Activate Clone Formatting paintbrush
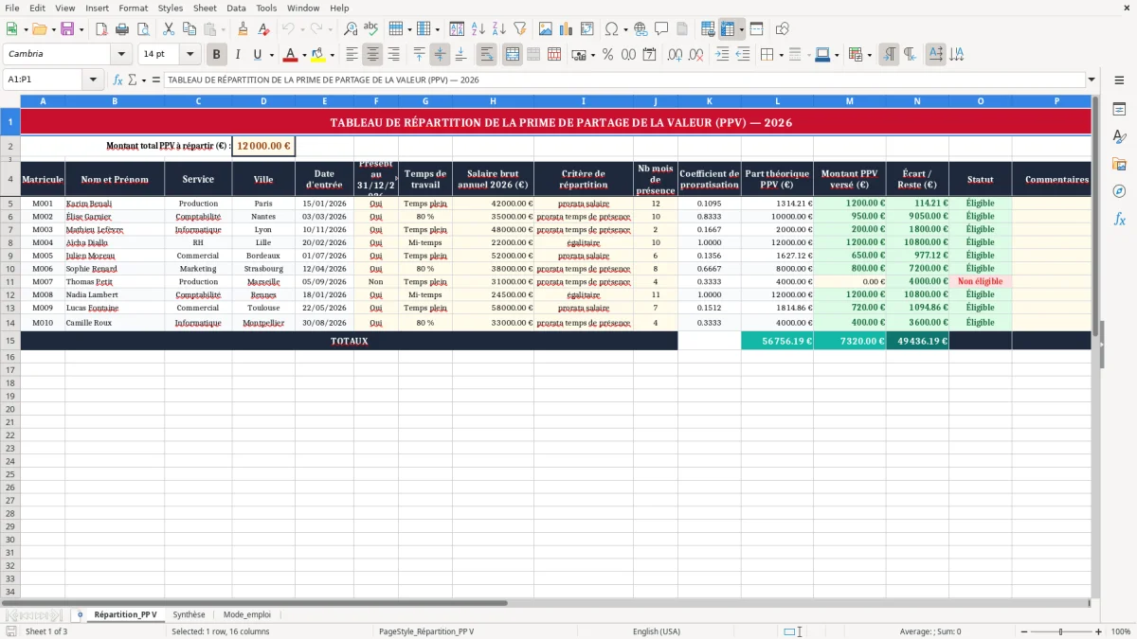Viewport: 1137px width, 639px height. [243, 29]
